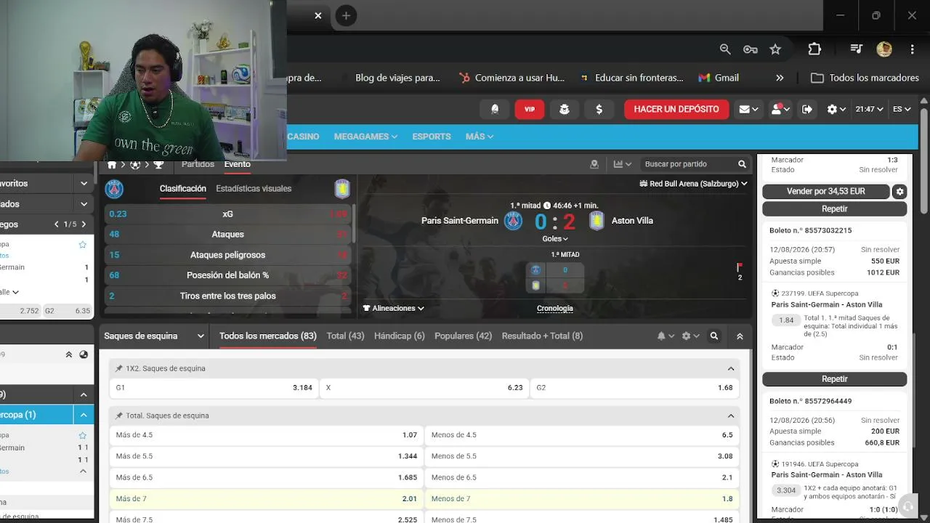Open the user account menu
Screen dimensions: 930x523
click(780, 109)
